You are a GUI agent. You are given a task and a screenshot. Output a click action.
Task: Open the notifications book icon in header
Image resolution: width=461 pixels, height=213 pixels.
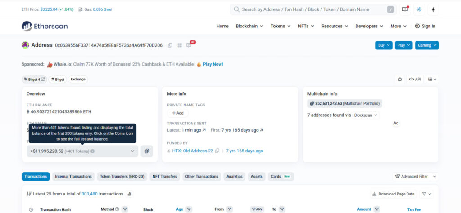click(405, 9)
